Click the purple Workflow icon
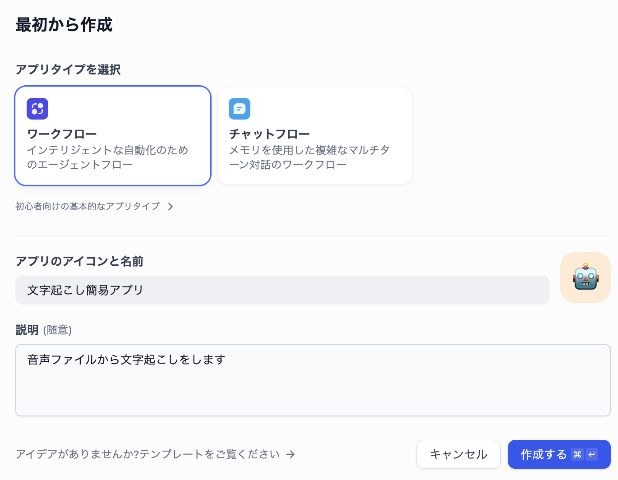The width and height of the screenshot is (618, 480). pos(37,109)
